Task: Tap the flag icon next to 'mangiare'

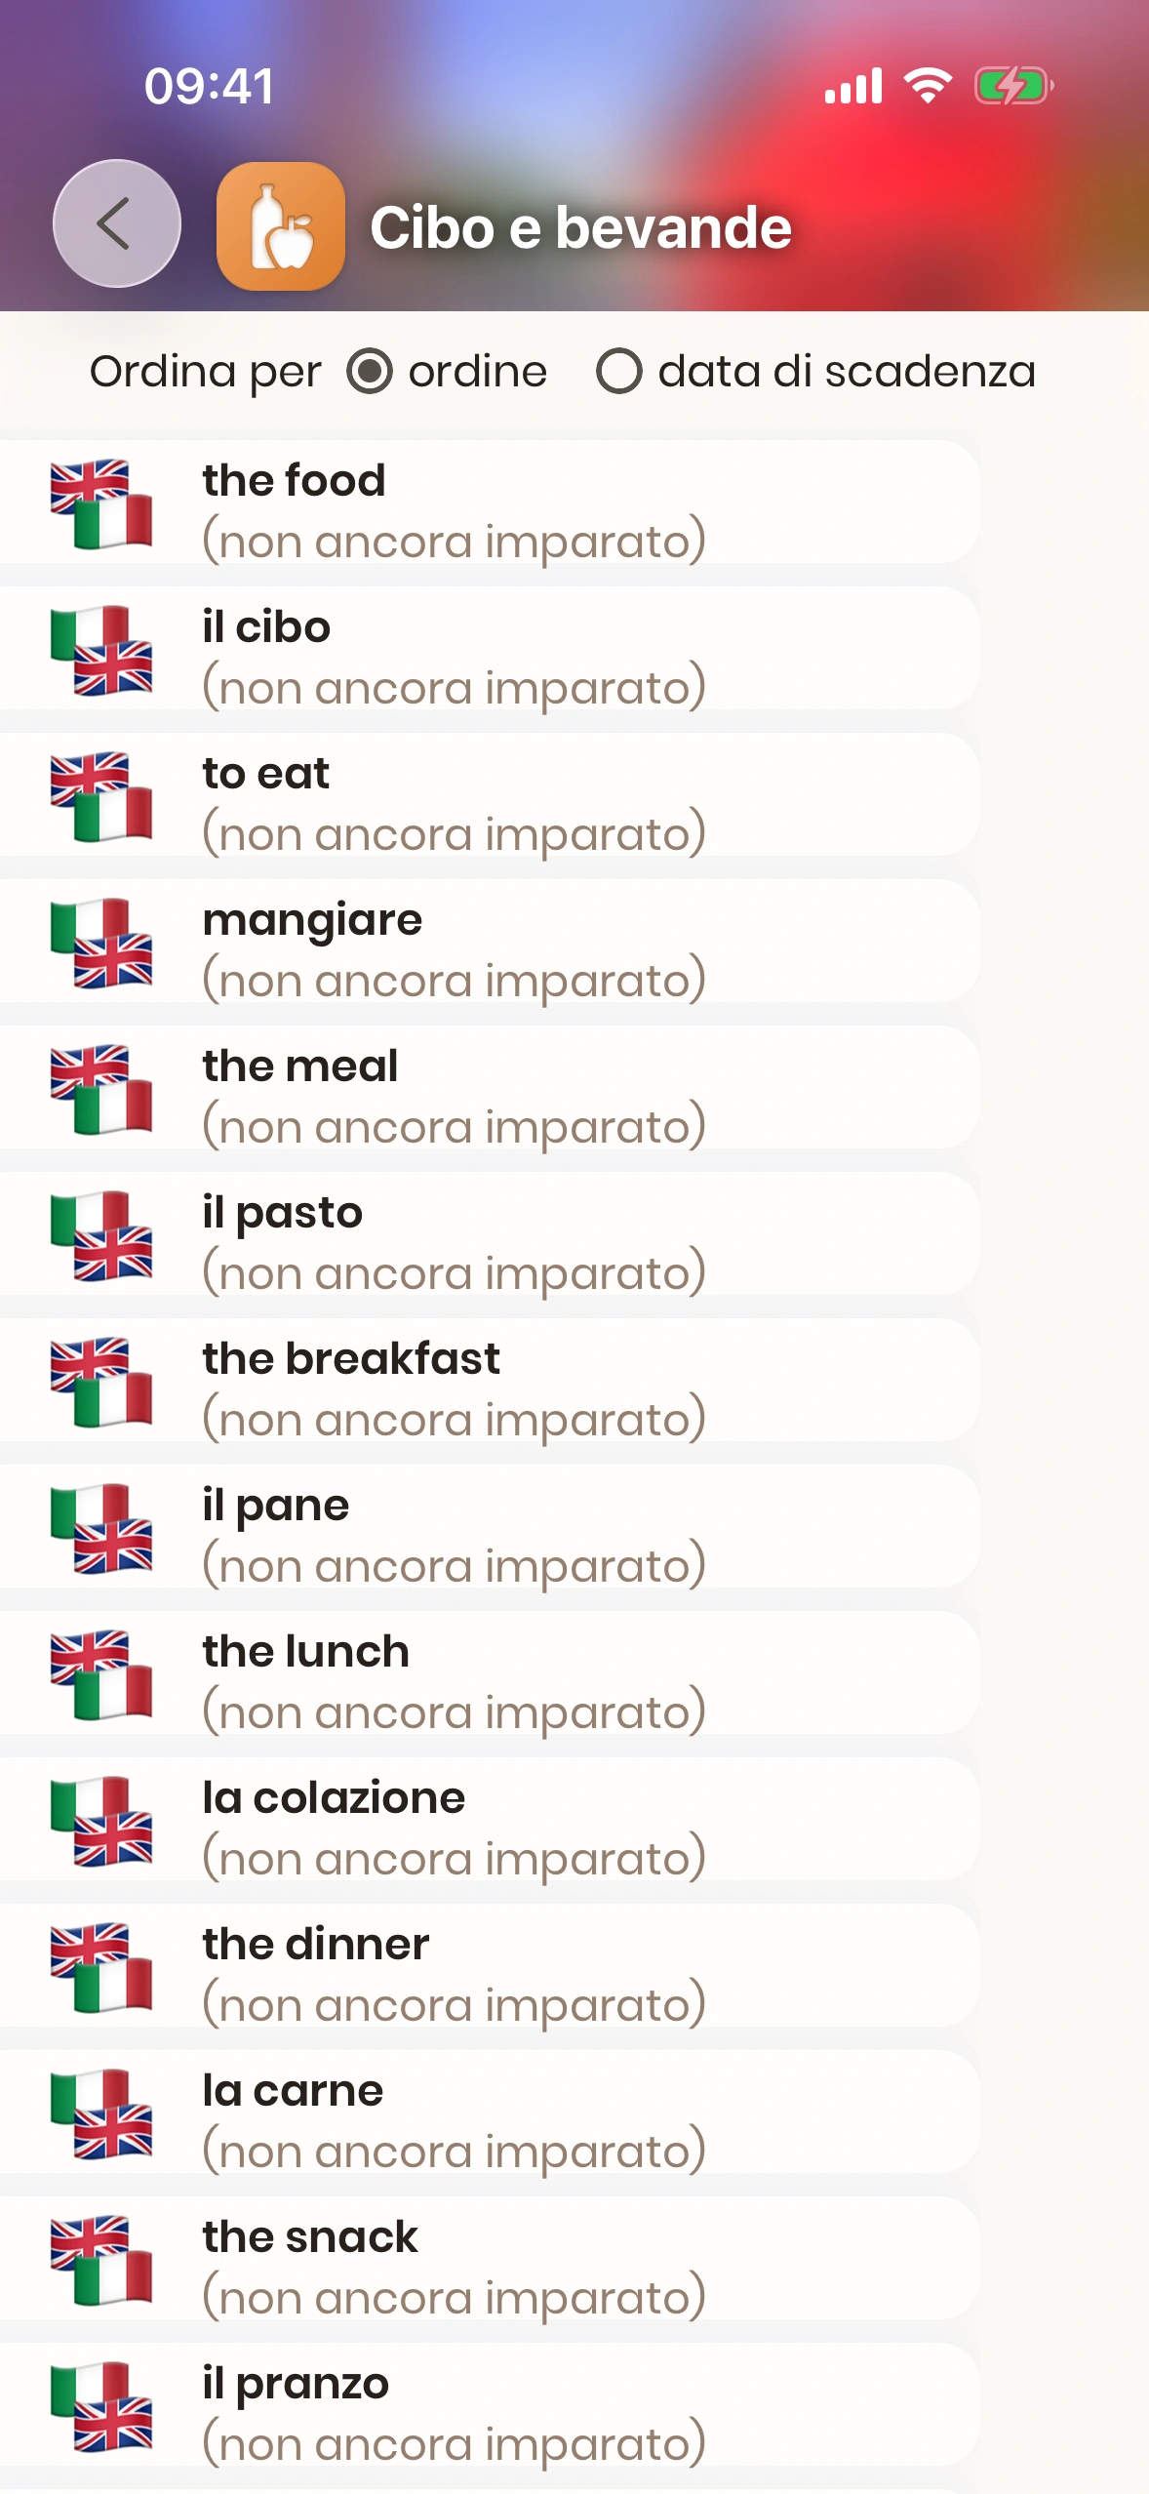Action: 101,943
